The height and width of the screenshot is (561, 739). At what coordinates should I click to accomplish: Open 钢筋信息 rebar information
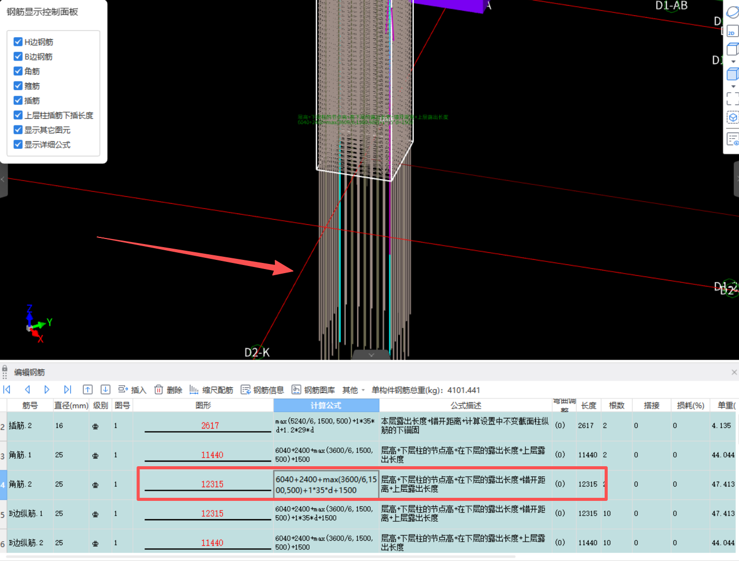[x=262, y=390]
